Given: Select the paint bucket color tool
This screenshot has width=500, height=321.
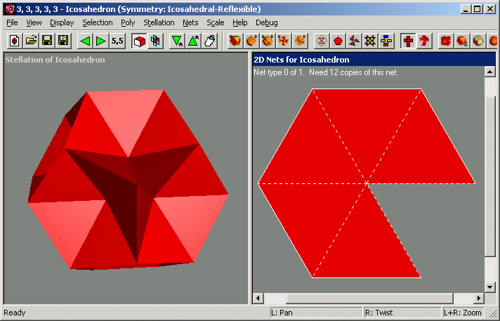Looking at the screenshot, I should pyautogui.click(x=209, y=41).
